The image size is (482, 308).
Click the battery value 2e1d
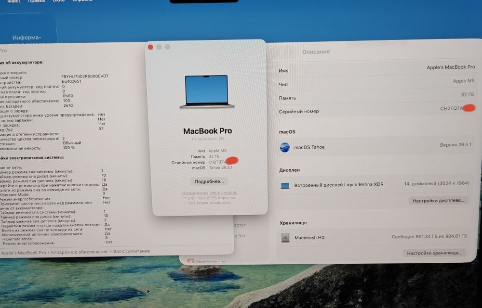68,105
